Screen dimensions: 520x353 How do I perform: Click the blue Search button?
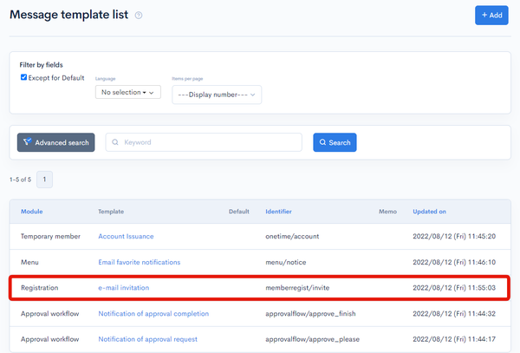[x=335, y=142]
